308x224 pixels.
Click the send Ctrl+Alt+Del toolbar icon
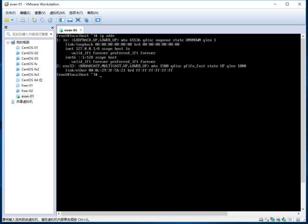(23, 20)
